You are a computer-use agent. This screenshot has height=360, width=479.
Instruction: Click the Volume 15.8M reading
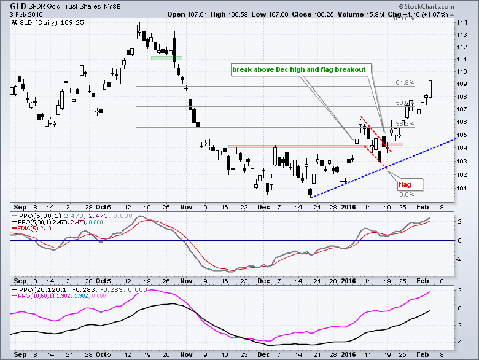pos(360,14)
